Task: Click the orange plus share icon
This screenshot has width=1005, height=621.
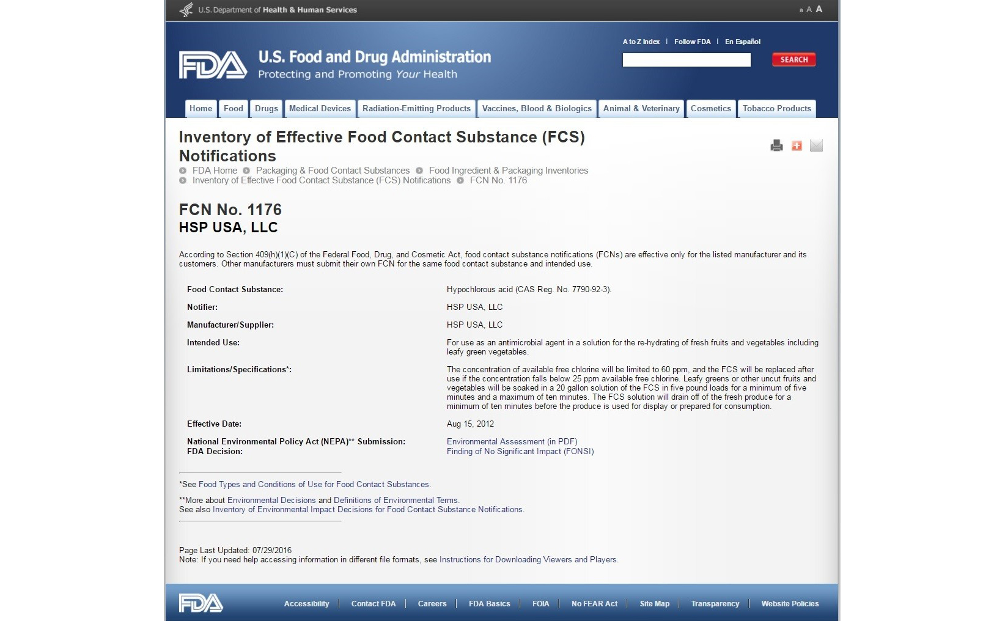Action: (x=797, y=145)
